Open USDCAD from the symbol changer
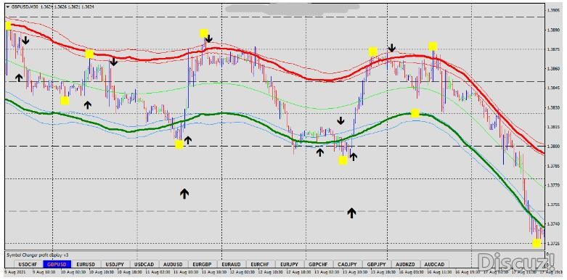 pyautogui.click(x=144, y=264)
